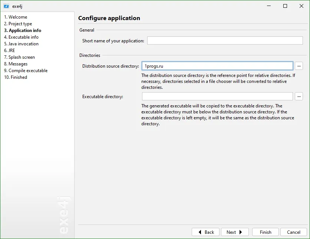This screenshot has width=310, height=239.
Task: Click the Back button
Action: [205, 232]
